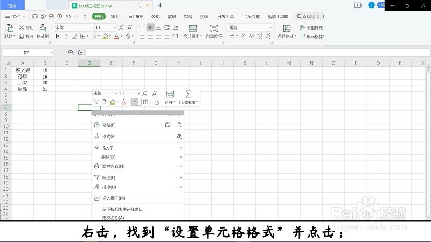Toggle middle vertical alignment in ribbon
Viewport: 431px width, 242px height.
point(150,27)
